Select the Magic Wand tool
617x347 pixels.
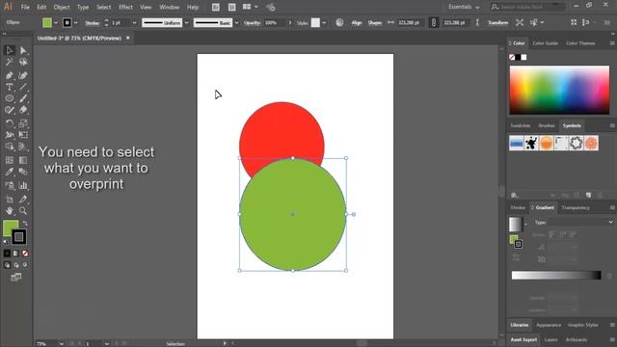click(10, 62)
